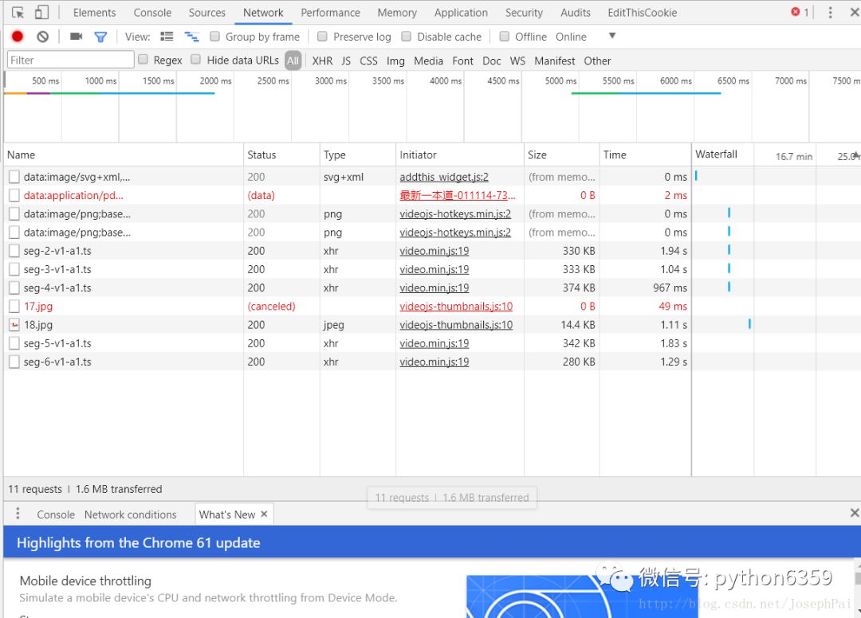Expand throttling dropdown arrow
This screenshot has width=861, height=618.
coord(612,36)
